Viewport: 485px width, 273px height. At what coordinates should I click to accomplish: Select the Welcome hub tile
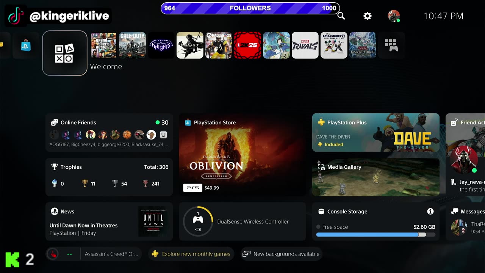[65, 53]
